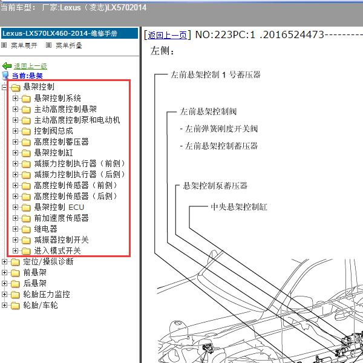The height and width of the screenshot is (363, 363).
Task: Expand 减振力控制执行器（后侧）node
Action: [x=15, y=175]
